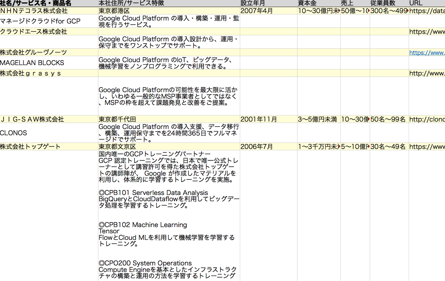Select the 10〜30億円未 capital cell
This screenshot has height=281, width=445.
(319, 11)
